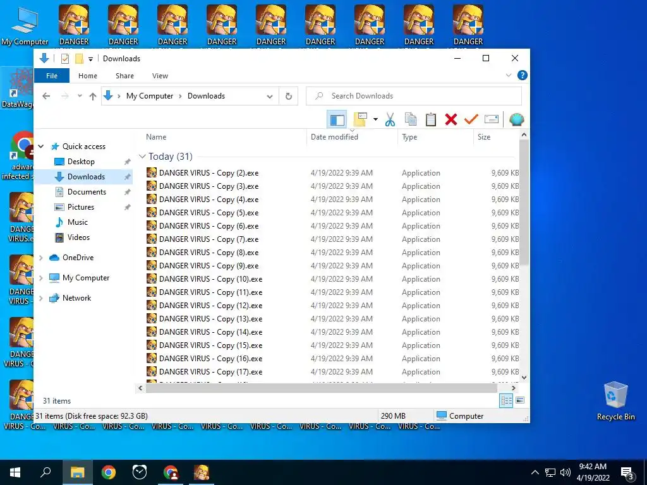Open the DataWag desktop shortcut
Viewport: 647px width, 485px height.
pos(17,87)
